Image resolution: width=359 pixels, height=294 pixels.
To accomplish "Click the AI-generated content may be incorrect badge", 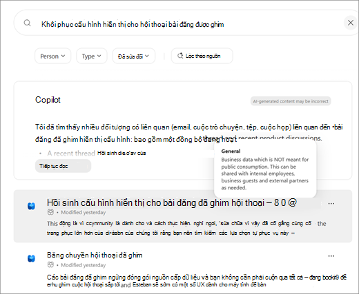I will pos(291,101).
